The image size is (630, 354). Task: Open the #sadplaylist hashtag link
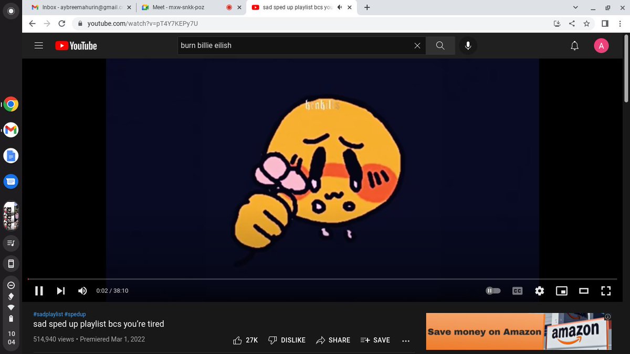(x=48, y=314)
